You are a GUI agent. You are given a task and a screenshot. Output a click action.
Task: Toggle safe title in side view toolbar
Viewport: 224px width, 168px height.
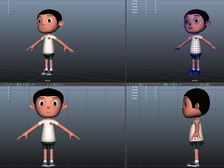(158, 84)
